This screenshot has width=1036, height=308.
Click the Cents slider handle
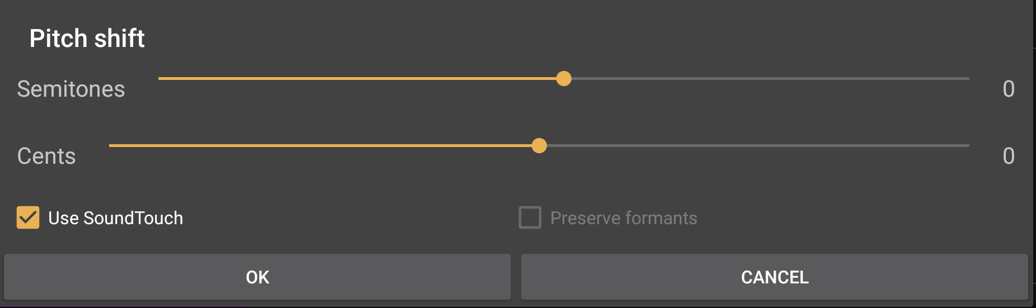539,146
